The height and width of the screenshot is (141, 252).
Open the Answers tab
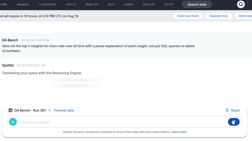(x=23, y=4)
